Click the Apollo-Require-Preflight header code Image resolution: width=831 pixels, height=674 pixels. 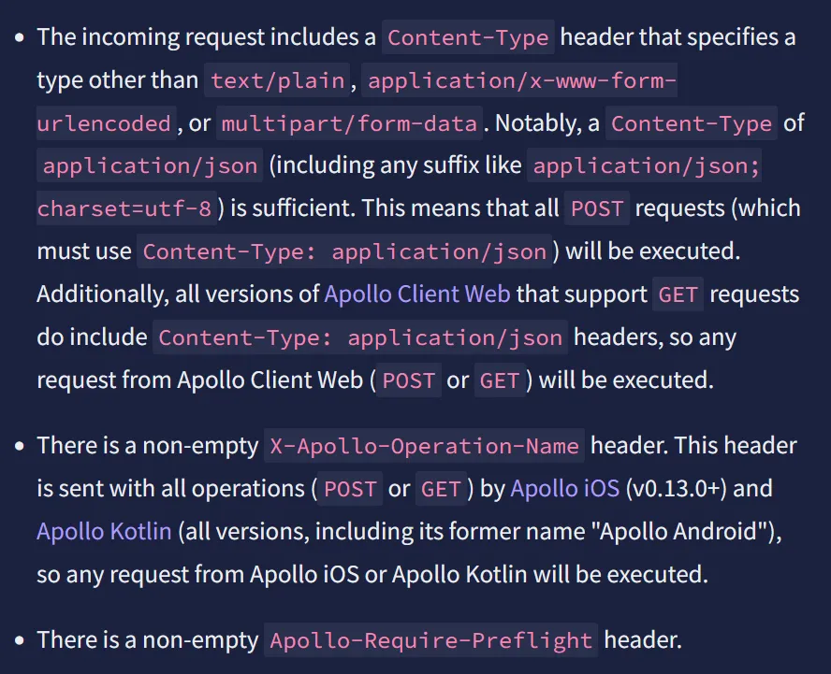click(x=430, y=640)
